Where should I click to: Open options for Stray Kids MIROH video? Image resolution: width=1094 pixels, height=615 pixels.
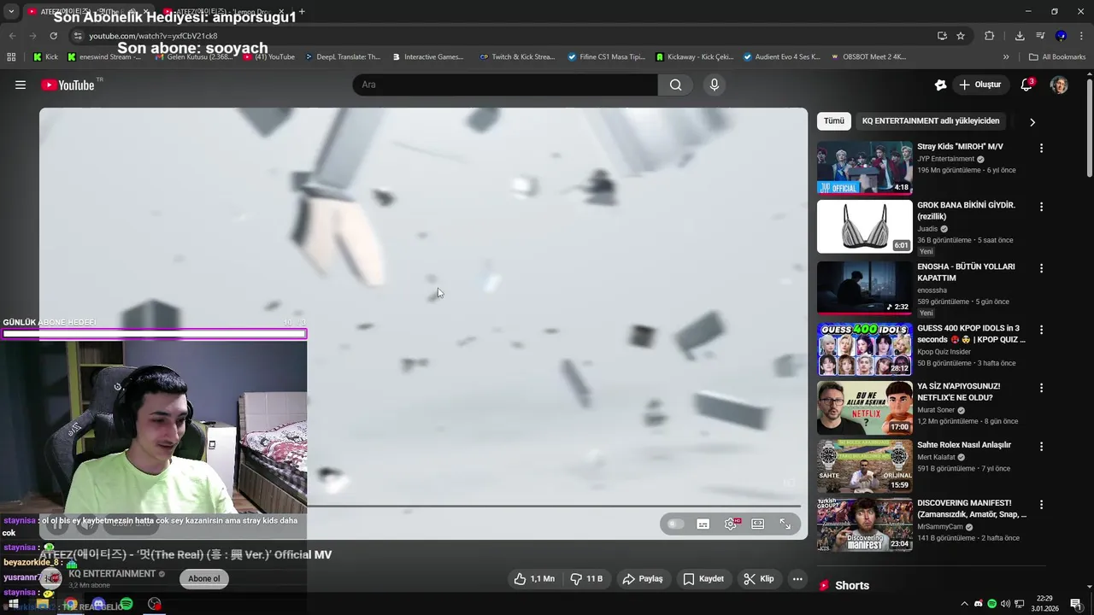1041,148
